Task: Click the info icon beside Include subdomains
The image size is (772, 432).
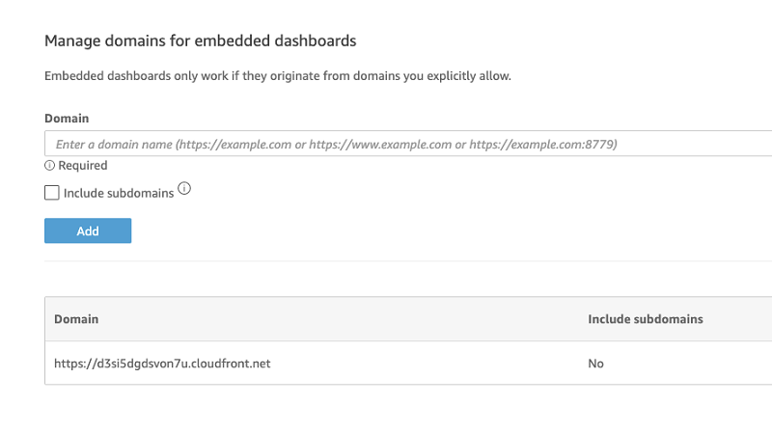Action: coord(184,188)
